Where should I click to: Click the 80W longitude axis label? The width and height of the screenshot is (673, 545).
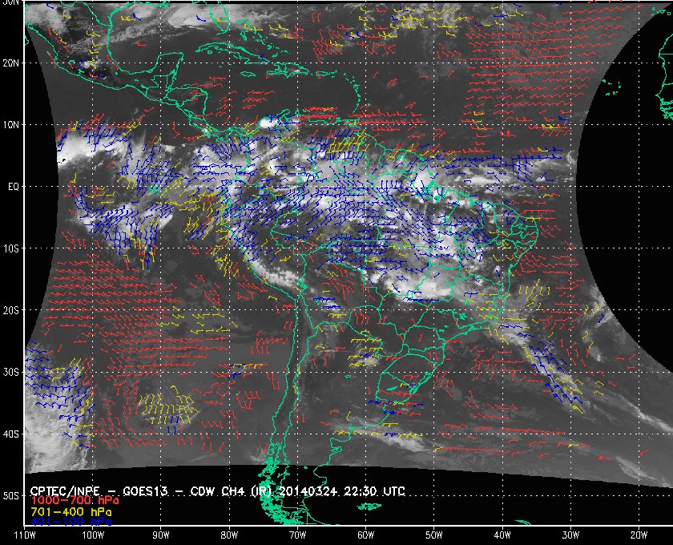(229, 535)
